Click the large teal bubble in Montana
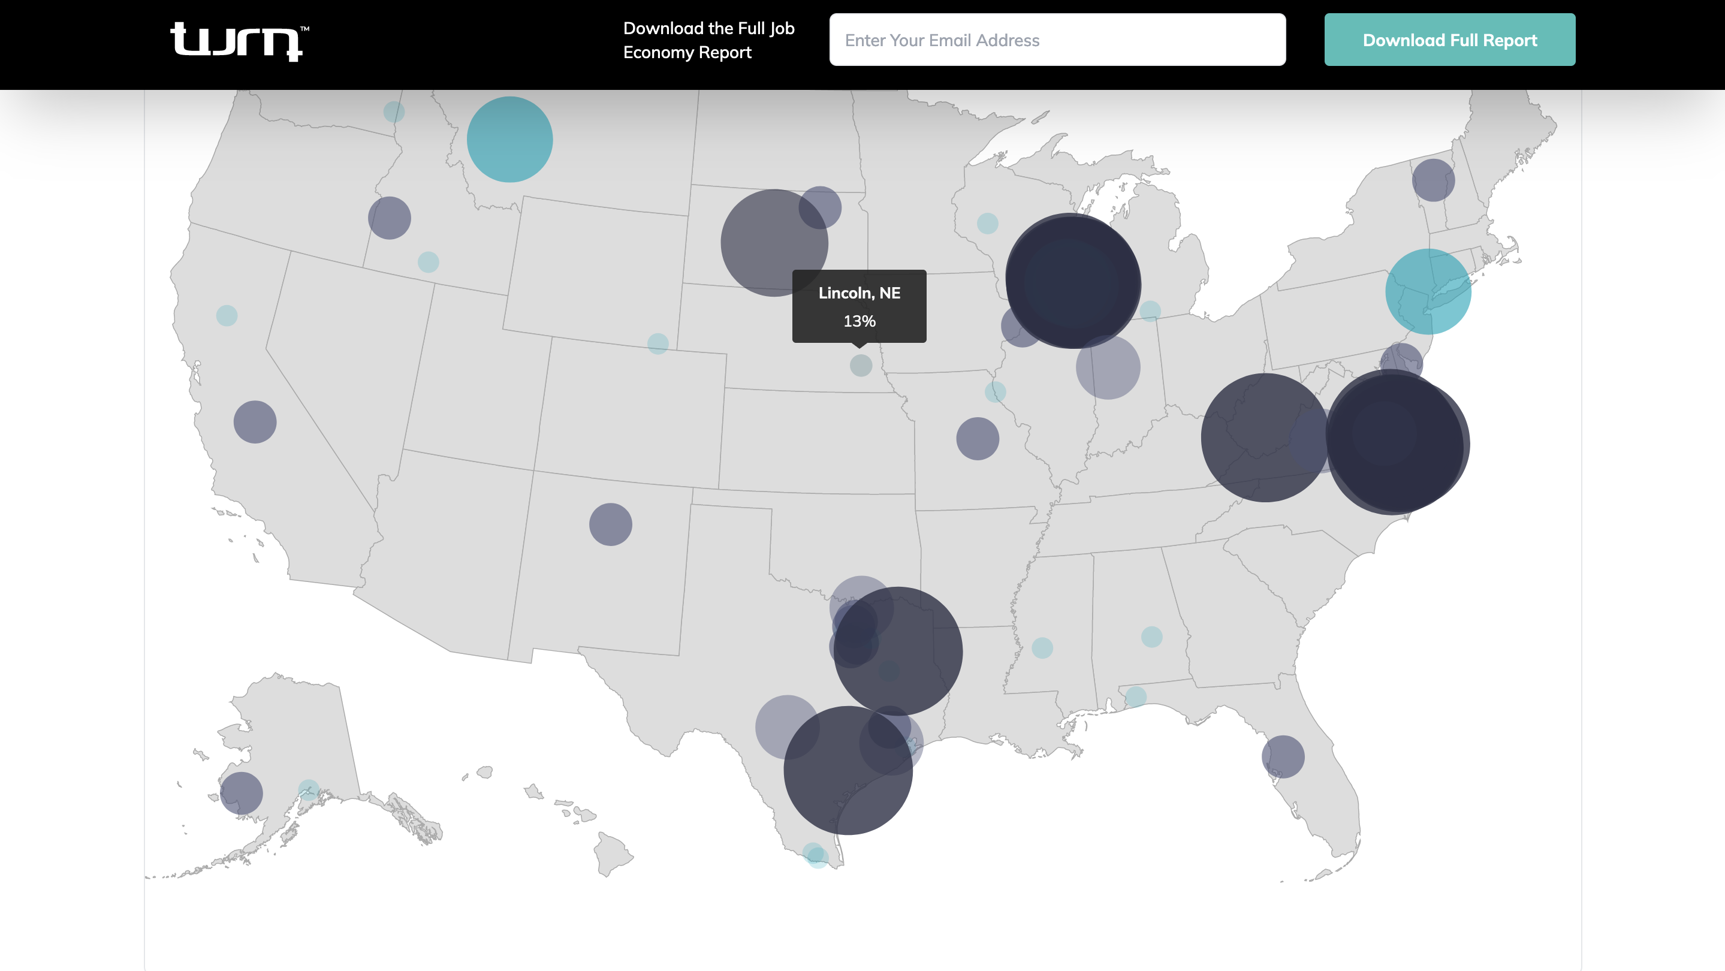1725x971 pixels. click(x=509, y=139)
